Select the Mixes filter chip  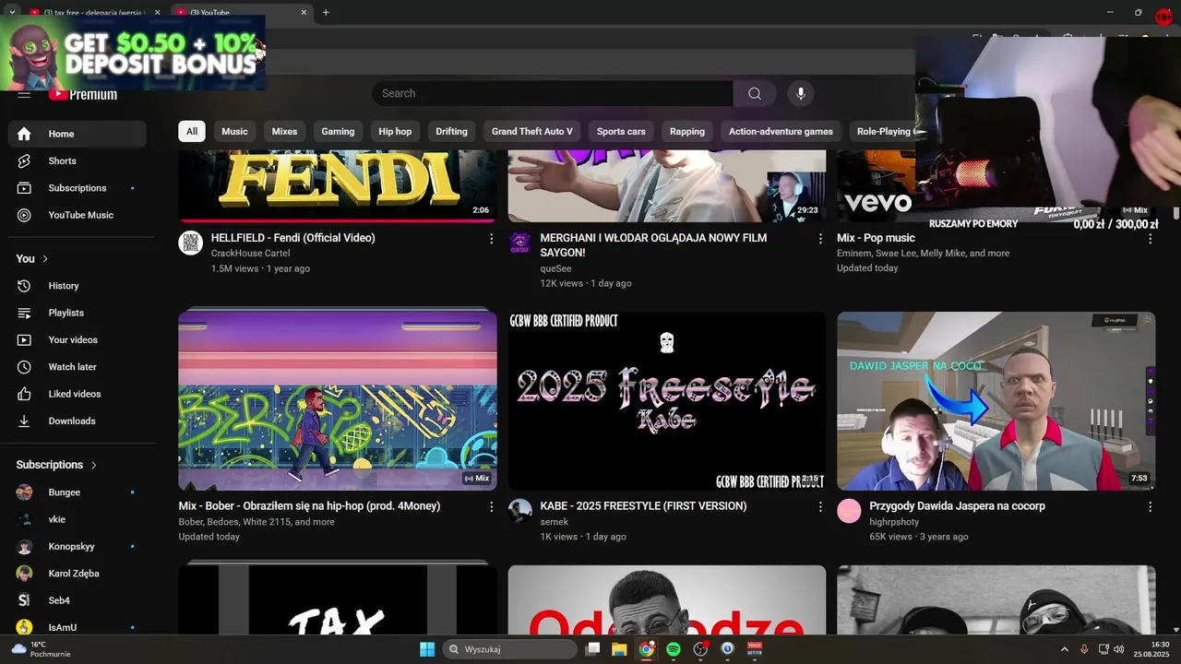[x=284, y=132]
